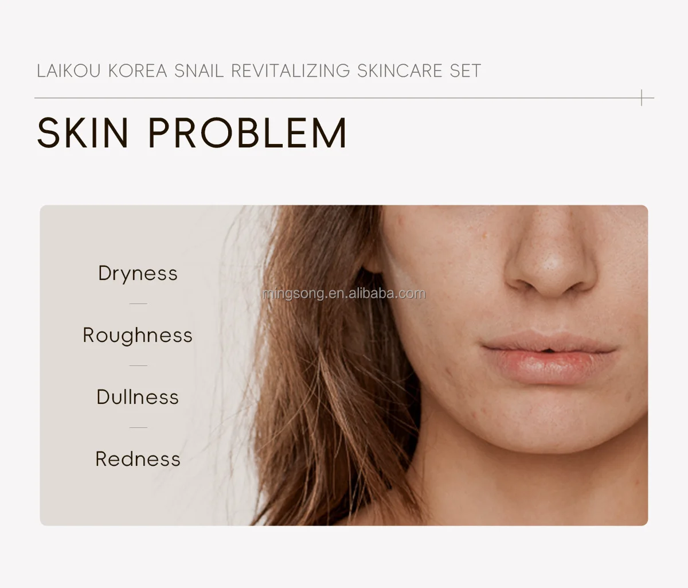Screen dimensions: 688x588
Task: Select the Dryness label
Action: 138,274
